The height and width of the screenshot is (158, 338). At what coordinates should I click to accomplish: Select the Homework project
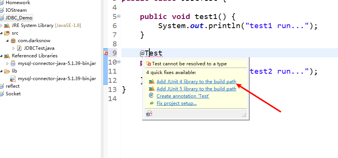tap(18, 3)
